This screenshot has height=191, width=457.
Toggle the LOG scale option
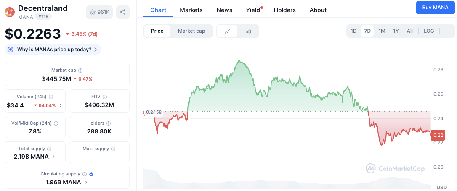(x=429, y=31)
